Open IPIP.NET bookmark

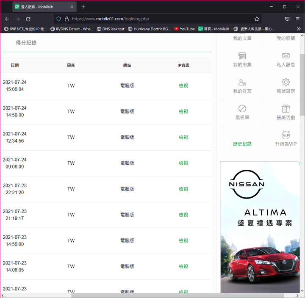point(25,29)
